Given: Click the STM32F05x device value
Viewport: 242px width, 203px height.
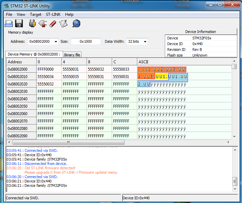Looking at the screenshot, I should 202,38.
